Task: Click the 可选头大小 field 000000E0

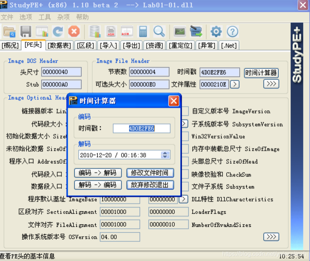Action: [149, 85]
